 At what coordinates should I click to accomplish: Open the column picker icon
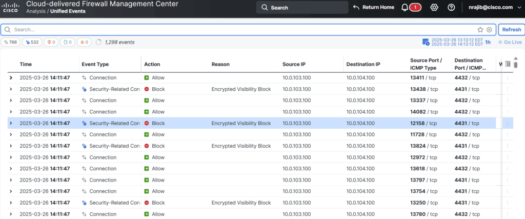click(x=508, y=64)
